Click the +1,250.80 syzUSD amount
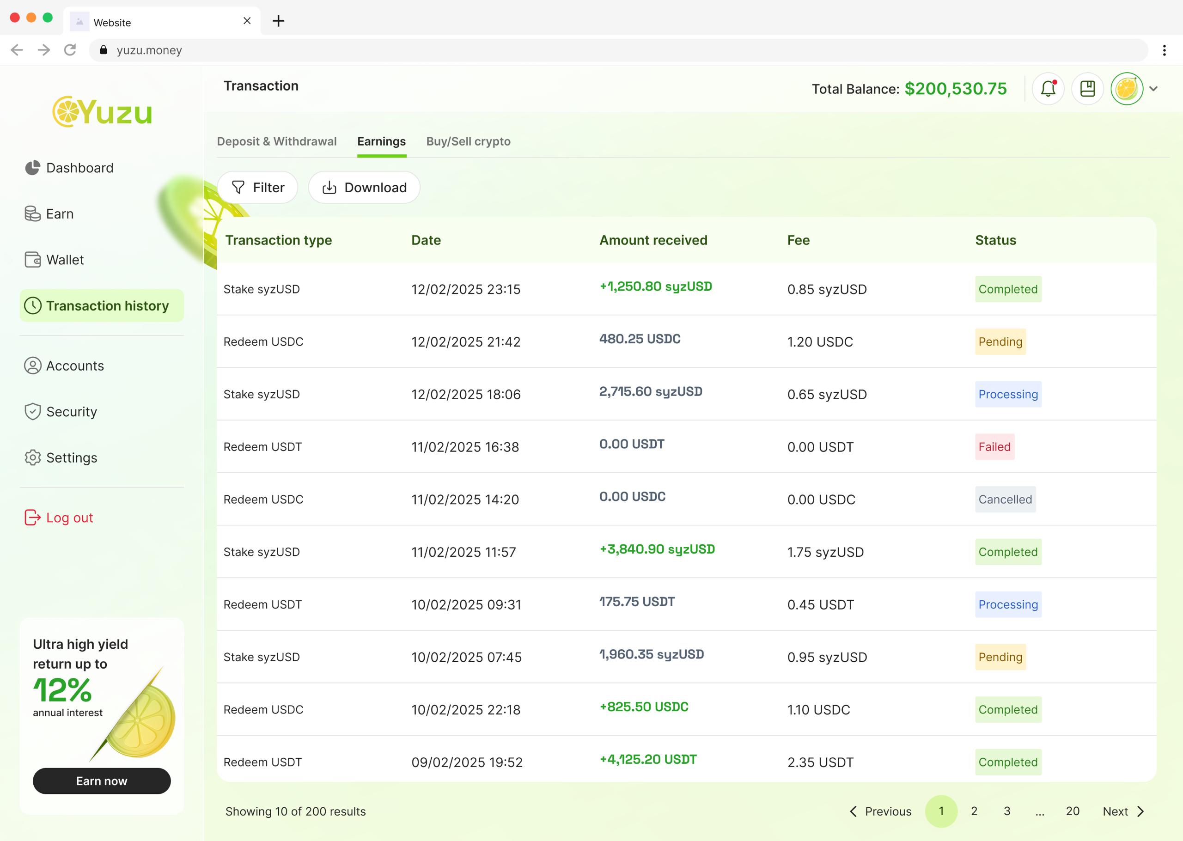This screenshot has width=1183, height=841. (x=655, y=286)
